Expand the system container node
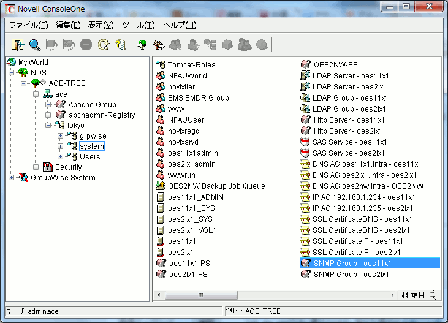This screenshot has width=448, height=323. point(60,146)
